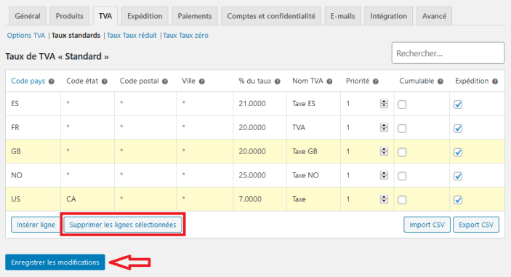This screenshot has width=511, height=277.
Task: Select the TVA tab
Action: [x=105, y=16]
